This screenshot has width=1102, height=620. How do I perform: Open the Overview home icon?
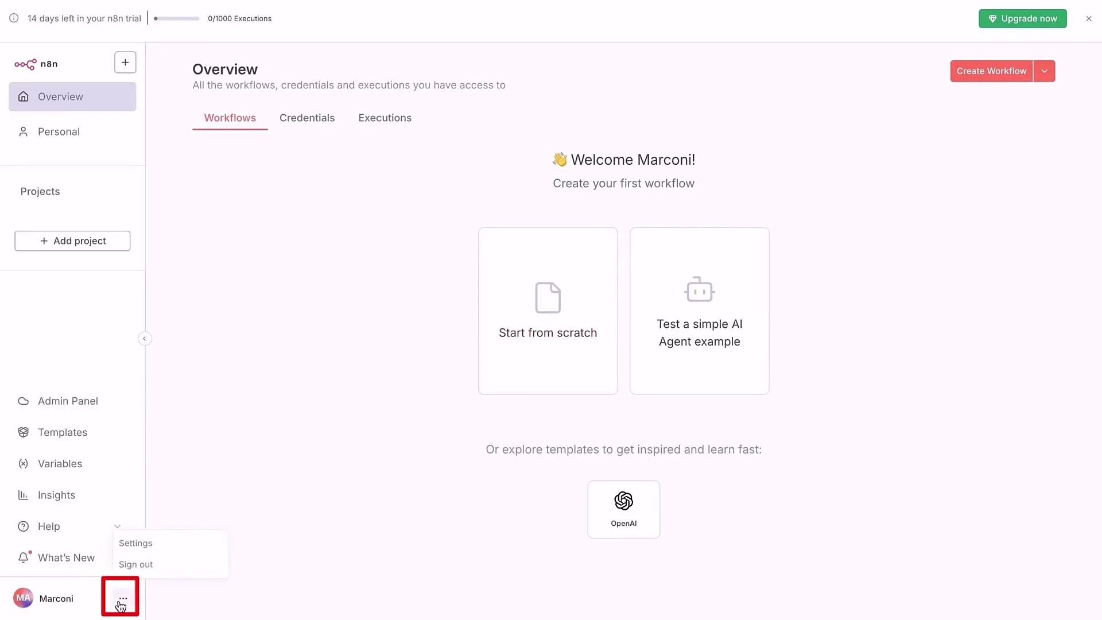(x=24, y=96)
